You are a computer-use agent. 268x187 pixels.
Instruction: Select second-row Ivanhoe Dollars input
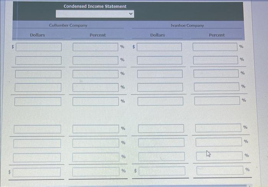click(x=160, y=60)
